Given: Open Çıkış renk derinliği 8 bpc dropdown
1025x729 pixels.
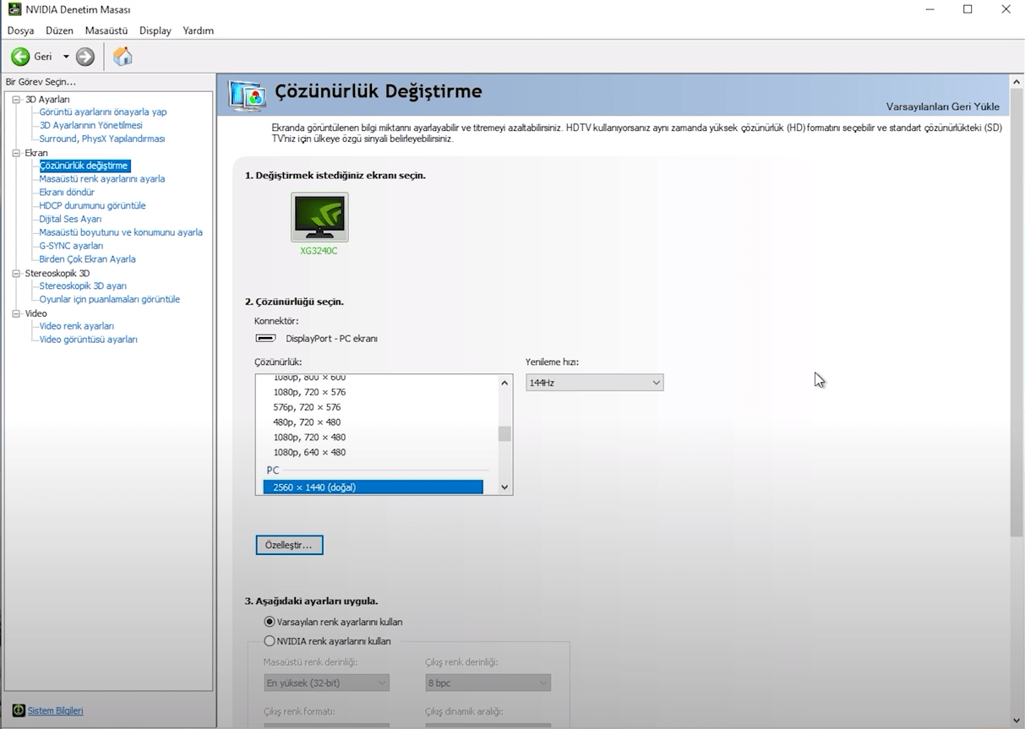Looking at the screenshot, I should pos(488,683).
